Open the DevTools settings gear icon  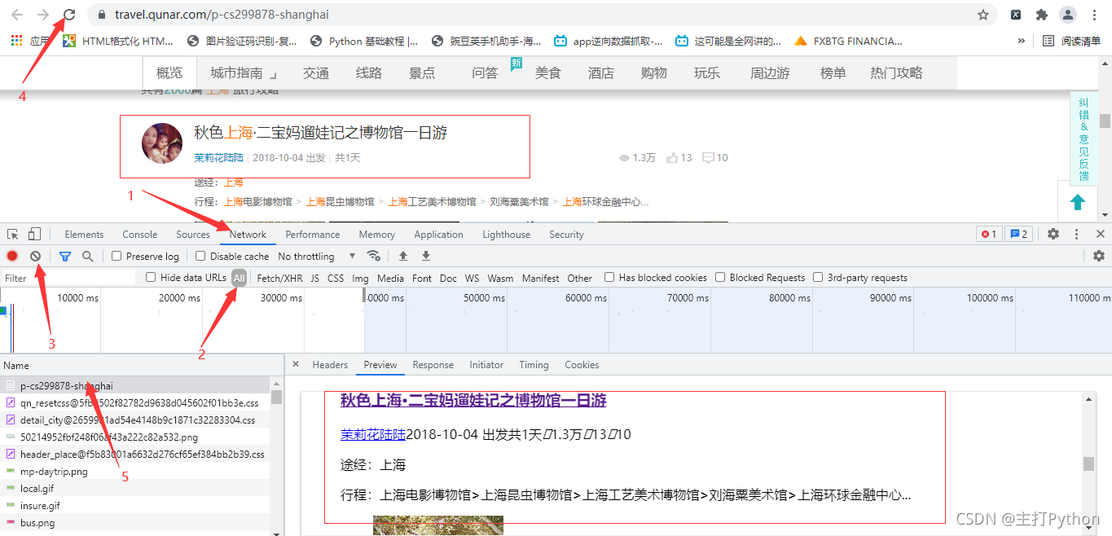(x=1053, y=235)
